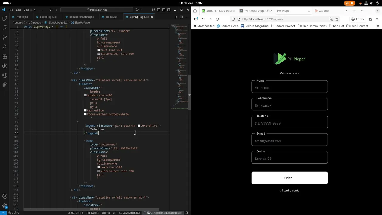
Task: Open the Manage gear in VS Code
Action: pos(4,206)
